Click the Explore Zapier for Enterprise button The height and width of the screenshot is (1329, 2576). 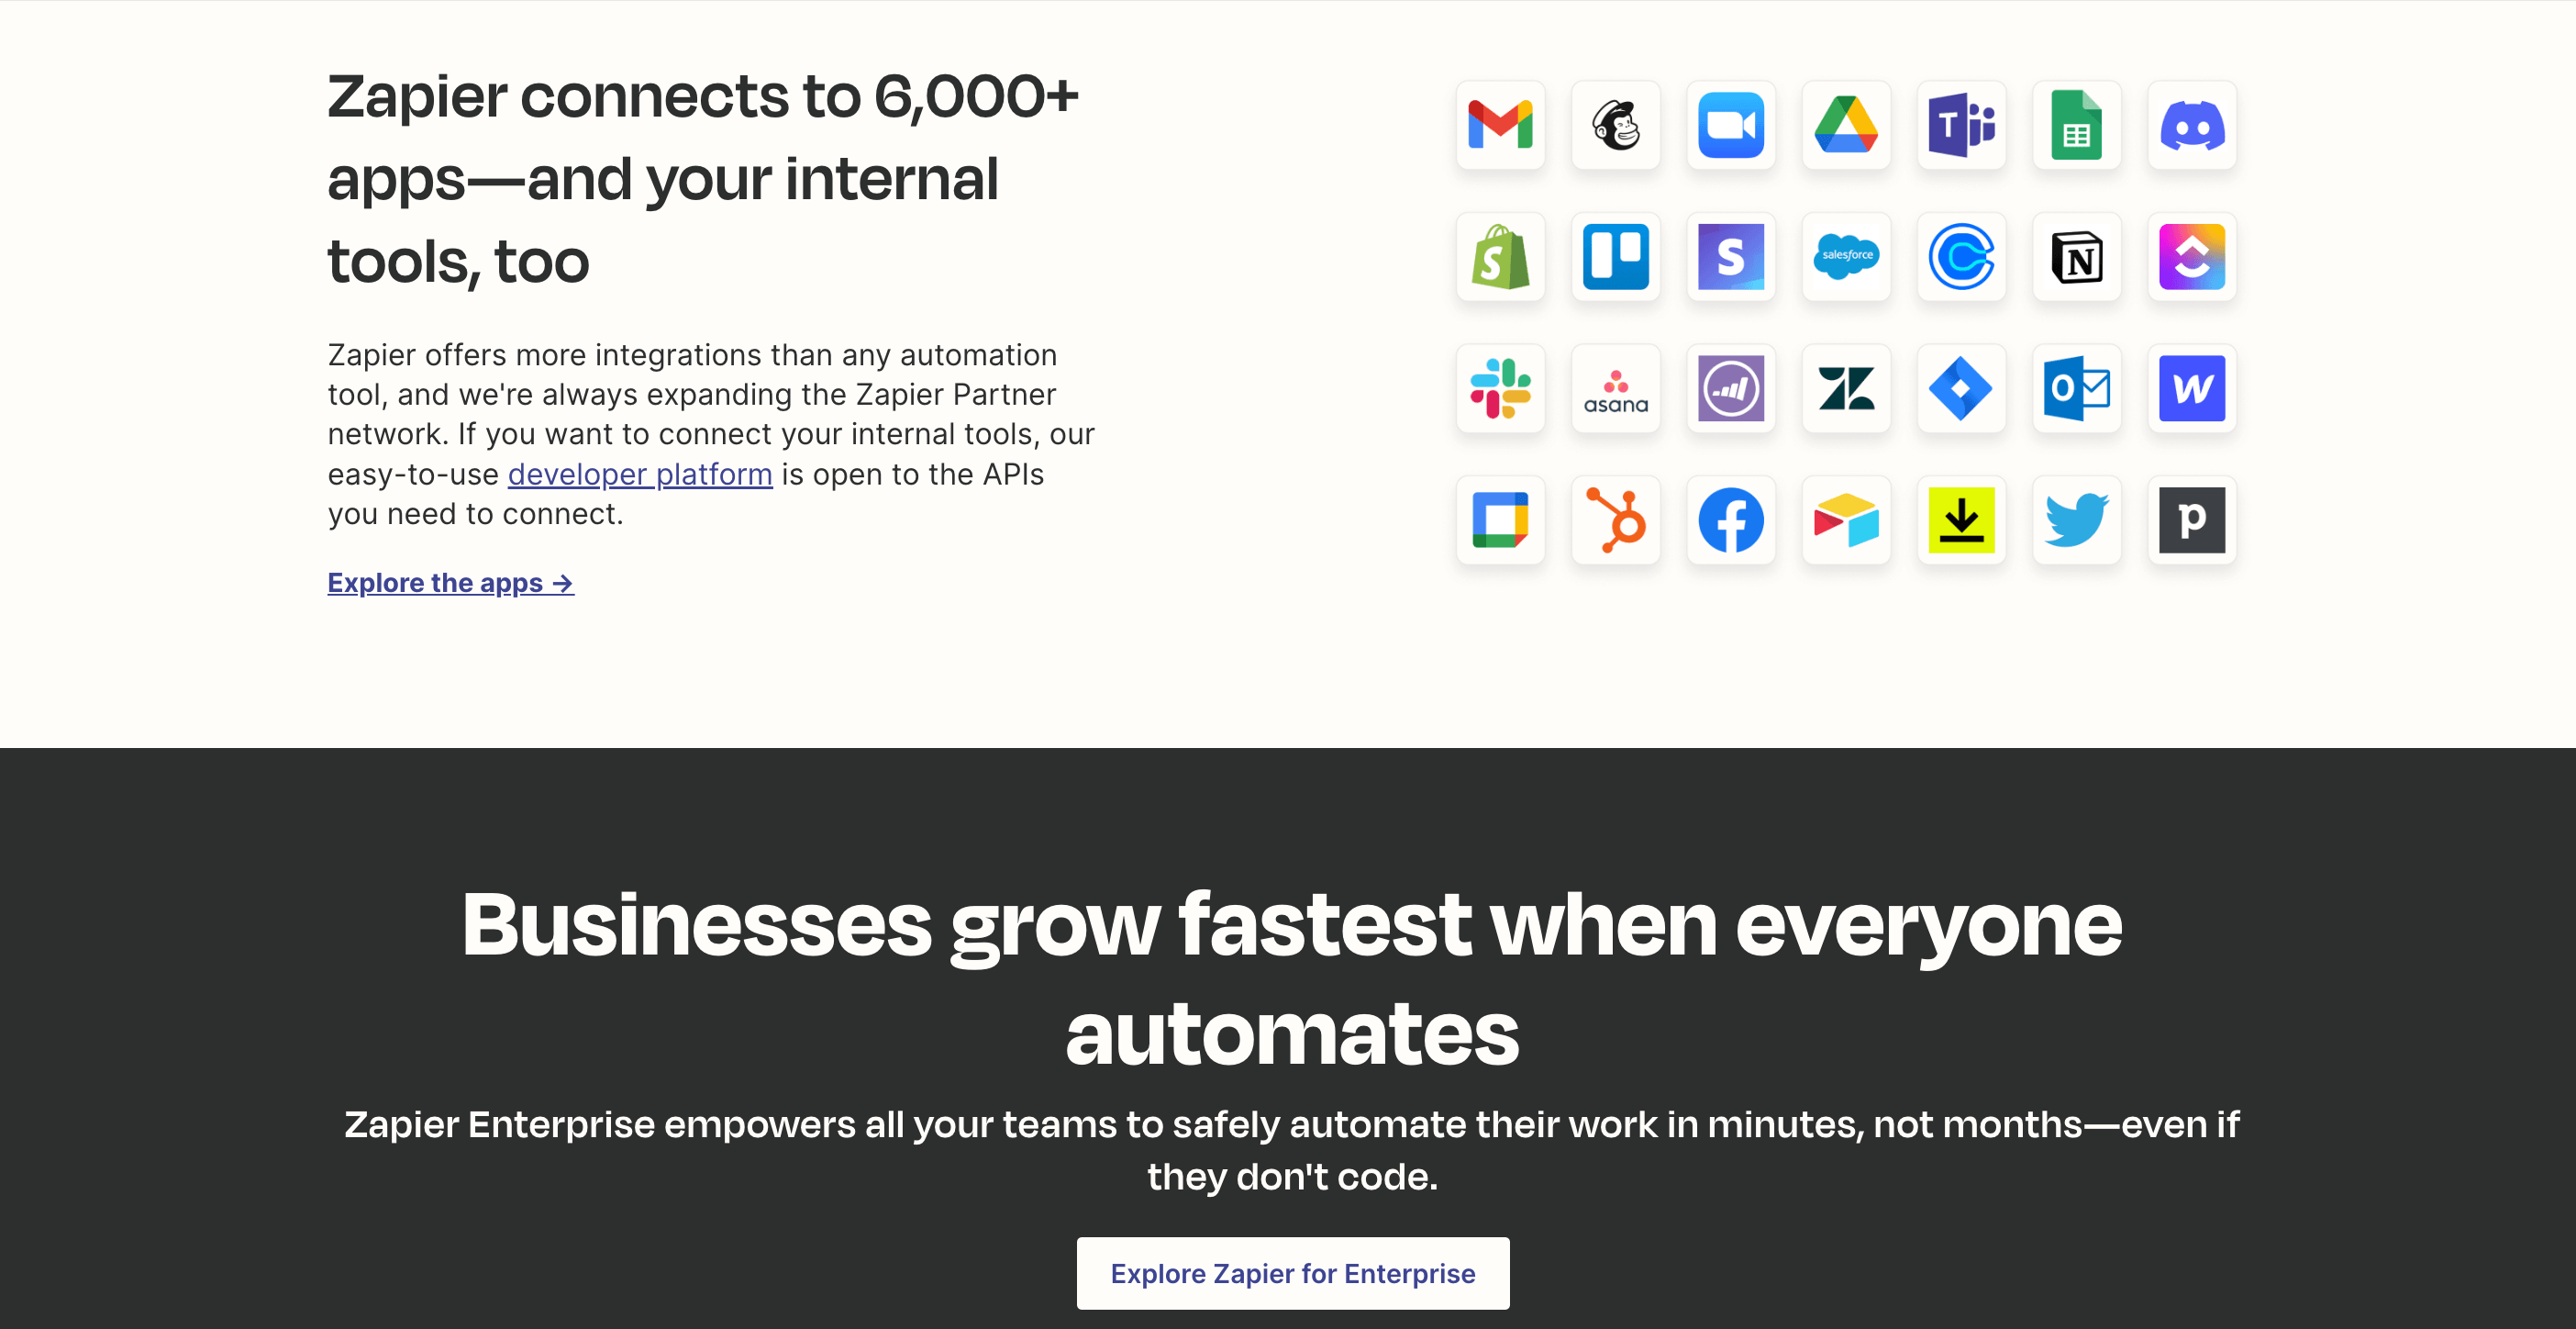pyautogui.click(x=1294, y=1273)
